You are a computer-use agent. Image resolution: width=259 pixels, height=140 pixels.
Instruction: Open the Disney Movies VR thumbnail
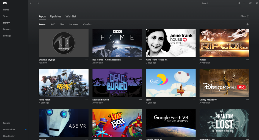(x=224, y=83)
